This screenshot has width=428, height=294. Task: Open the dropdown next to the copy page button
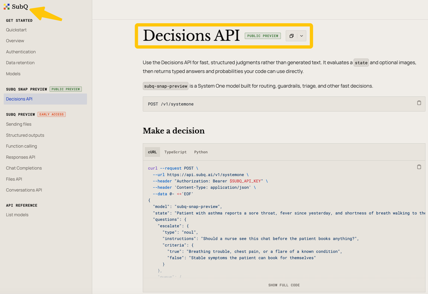pyautogui.click(x=301, y=36)
